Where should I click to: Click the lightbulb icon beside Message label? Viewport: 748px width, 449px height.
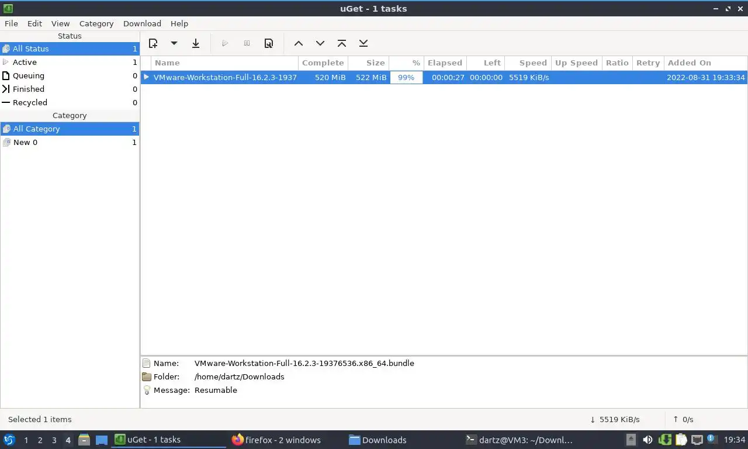pos(147,390)
